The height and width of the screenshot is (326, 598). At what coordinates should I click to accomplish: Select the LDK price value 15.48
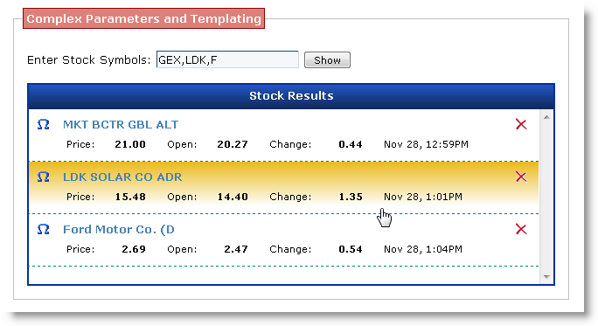click(x=130, y=197)
